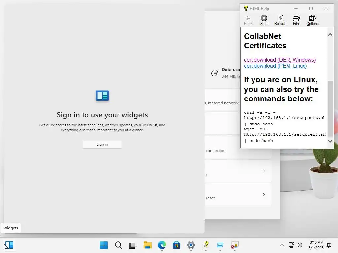Open the Options menu in HTML Help
This screenshot has height=253, width=338.
click(x=312, y=20)
